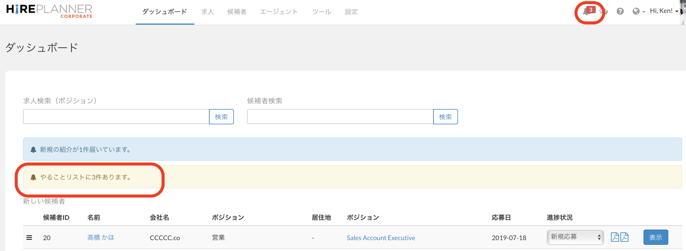Open the エージェント menu item
The image size is (686, 251).
coord(279,12)
